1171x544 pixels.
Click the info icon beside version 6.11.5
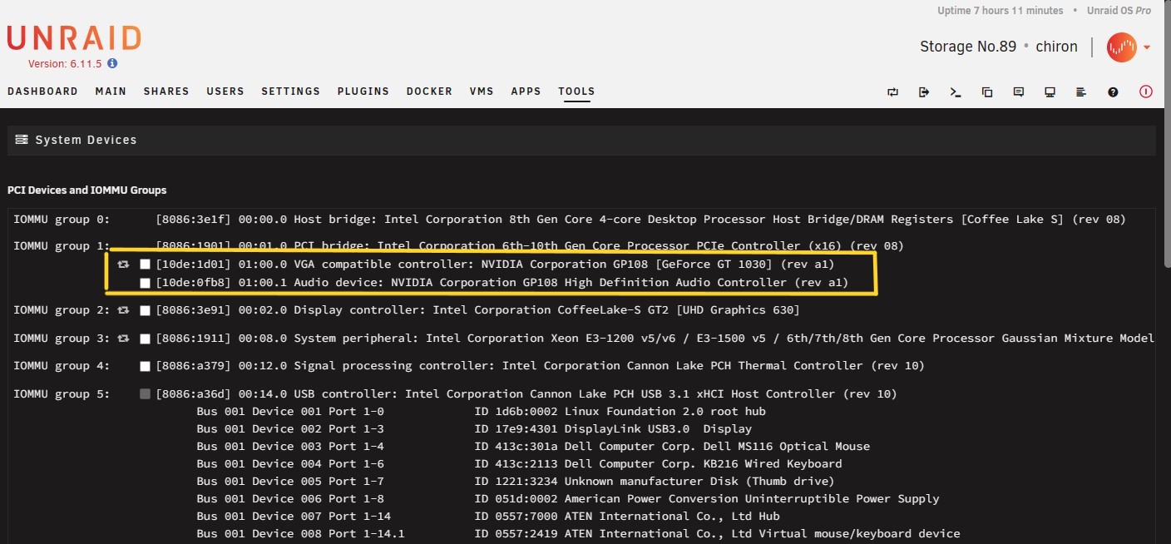(112, 63)
